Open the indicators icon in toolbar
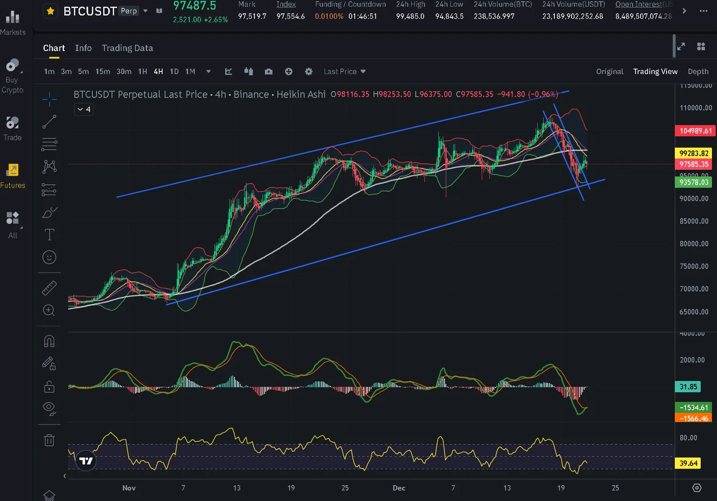 click(x=228, y=71)
